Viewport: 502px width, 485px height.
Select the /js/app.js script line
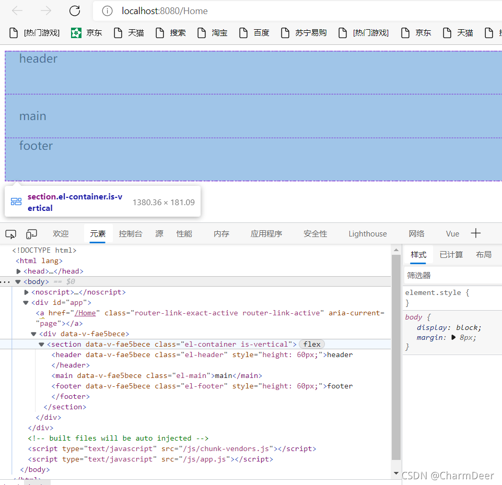[150, 459]
